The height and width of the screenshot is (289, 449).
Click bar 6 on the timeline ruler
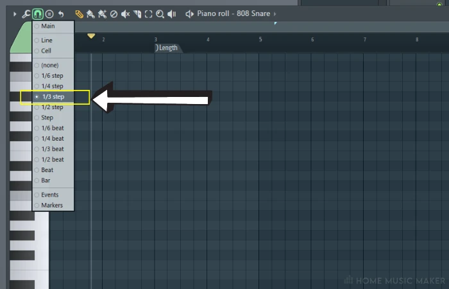(x=312, y=40)
